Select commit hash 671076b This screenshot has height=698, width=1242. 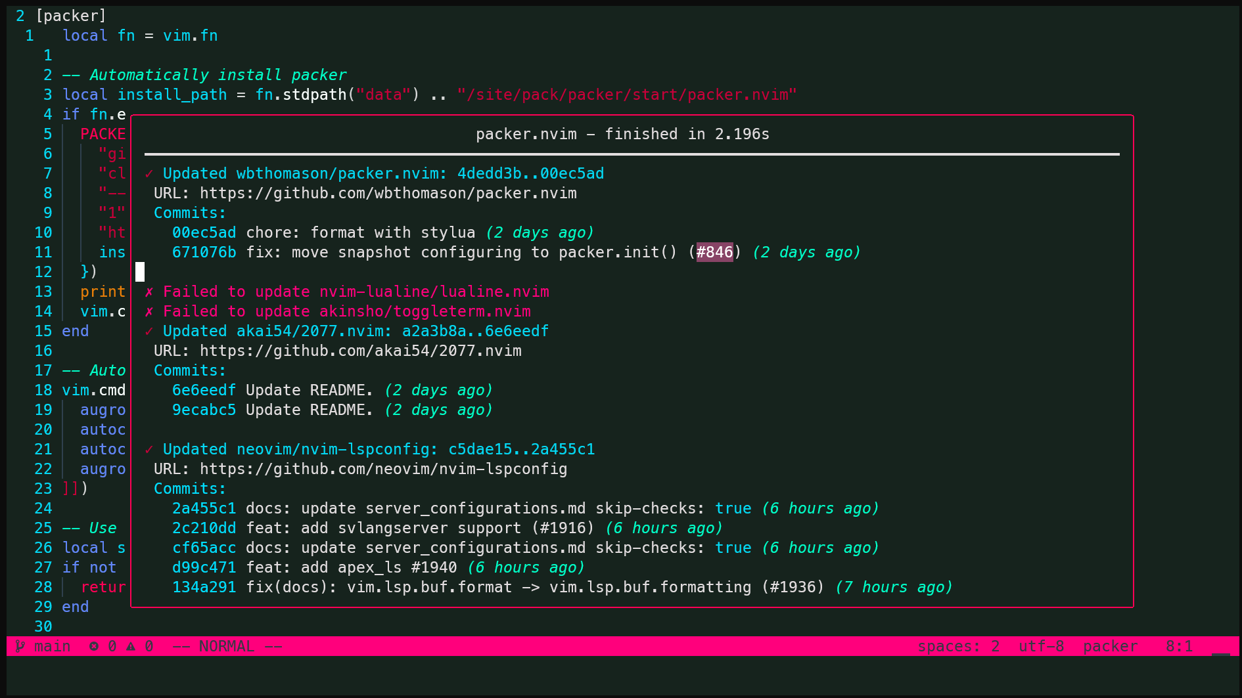coord(204,252)
